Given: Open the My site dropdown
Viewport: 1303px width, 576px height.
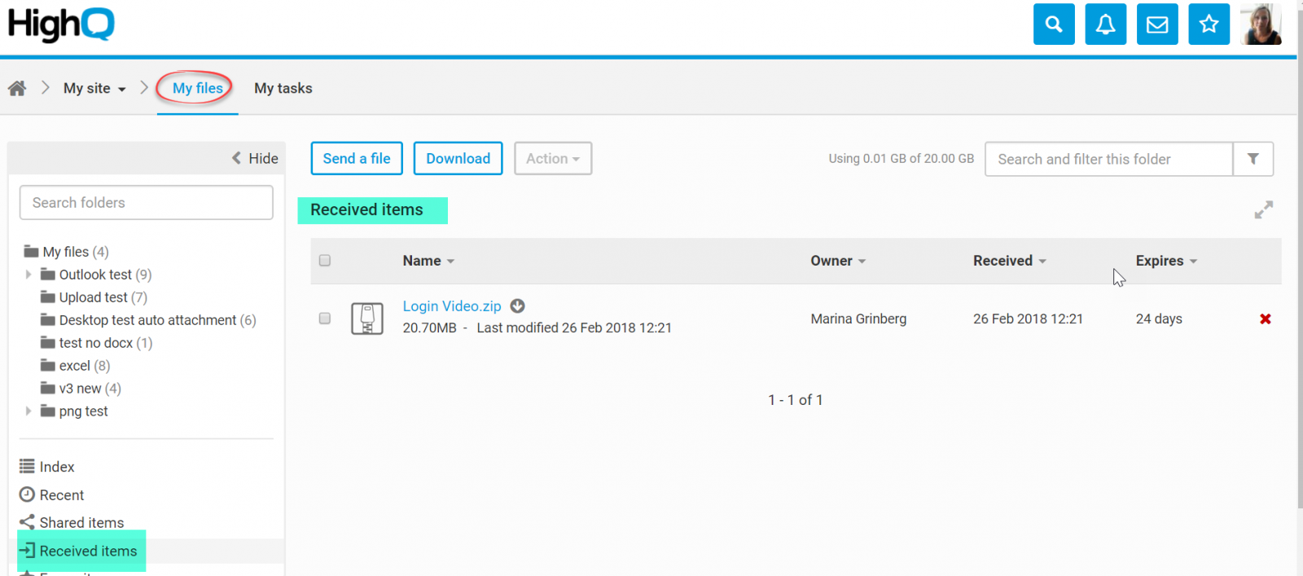Looking at the screenshot, I should [94, 88].
